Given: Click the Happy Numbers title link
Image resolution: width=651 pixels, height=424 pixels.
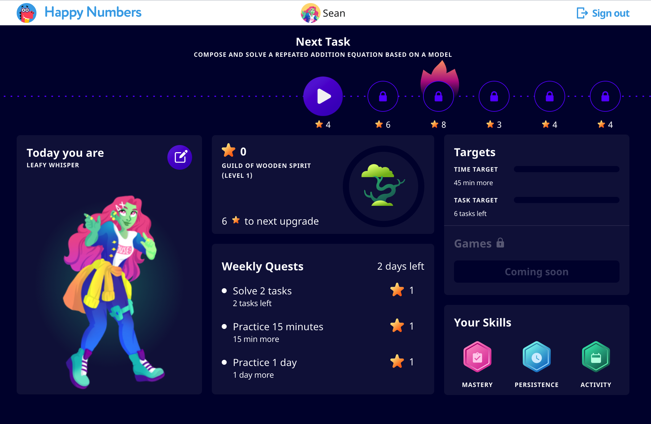Looking at the screenshot, I should (93, 12).
